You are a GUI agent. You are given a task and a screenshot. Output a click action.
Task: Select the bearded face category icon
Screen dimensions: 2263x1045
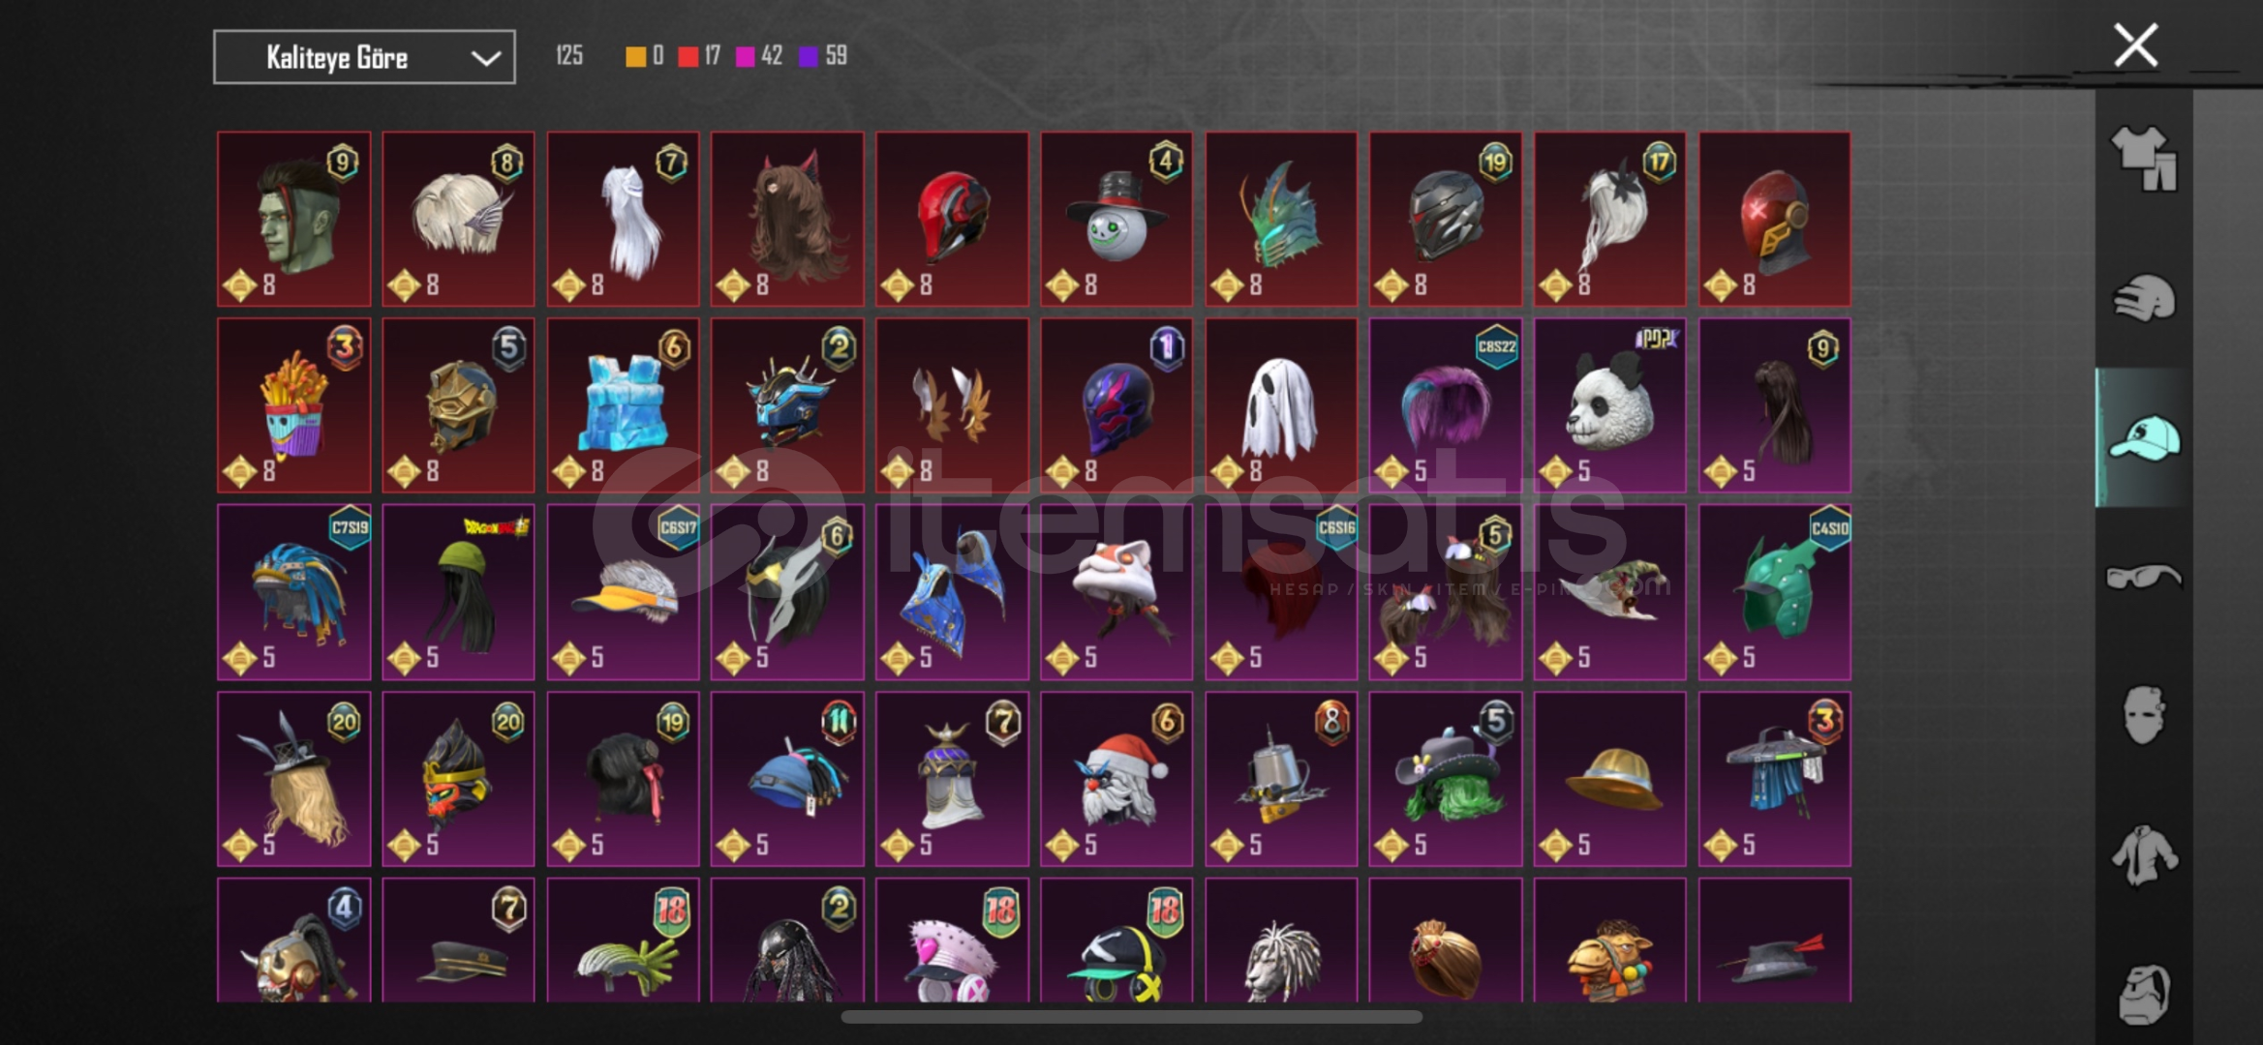point(2144,994)
